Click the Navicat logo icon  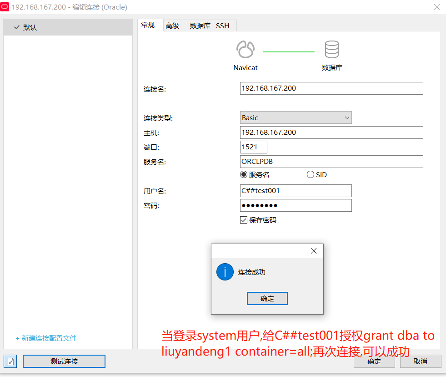(246, 49)
